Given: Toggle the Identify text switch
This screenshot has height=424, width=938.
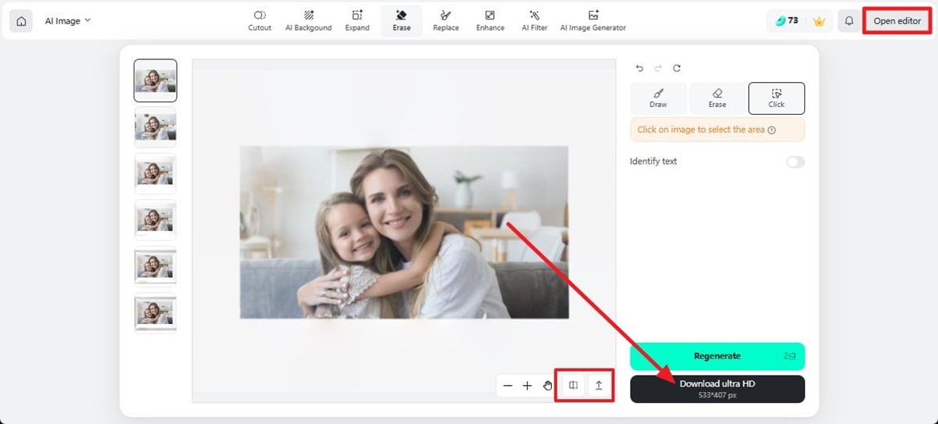Looking at the screenshot, I should (x=795, y=162).
